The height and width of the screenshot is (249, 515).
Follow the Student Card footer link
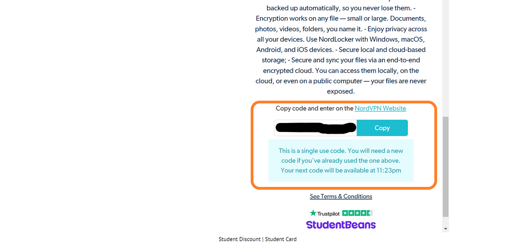pyautogui.click(x=281, y=239)
